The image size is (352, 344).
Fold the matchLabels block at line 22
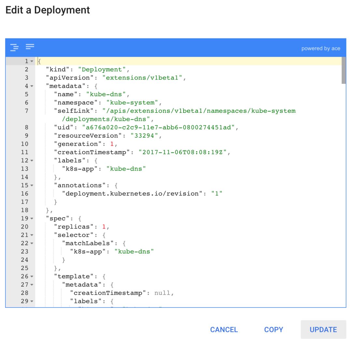pos(32,243)
